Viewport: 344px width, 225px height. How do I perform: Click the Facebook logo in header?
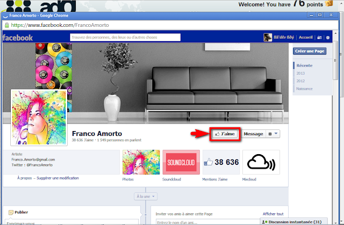tap(18, 38)
